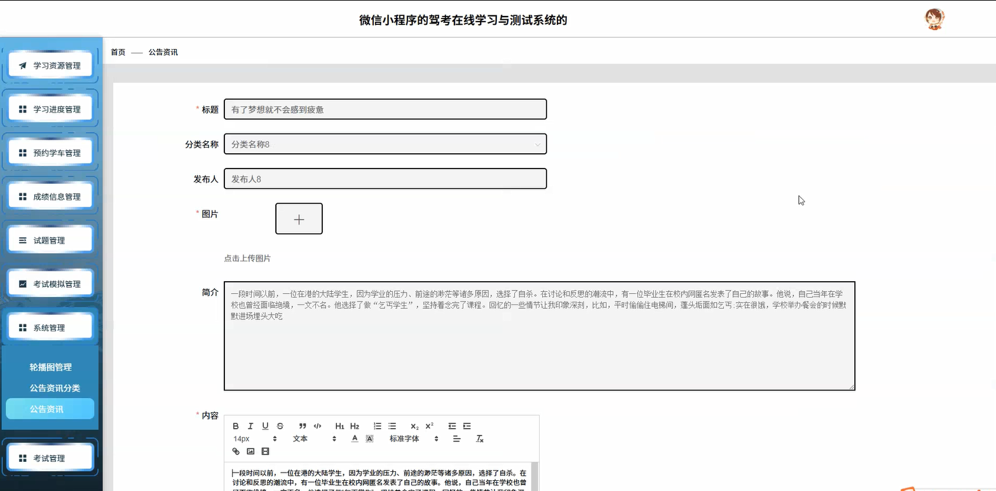The height and width of the screenshot is (491, 996).
Task: Collapse the 系统管理 sidebar menu
Action: pos(50,328)
